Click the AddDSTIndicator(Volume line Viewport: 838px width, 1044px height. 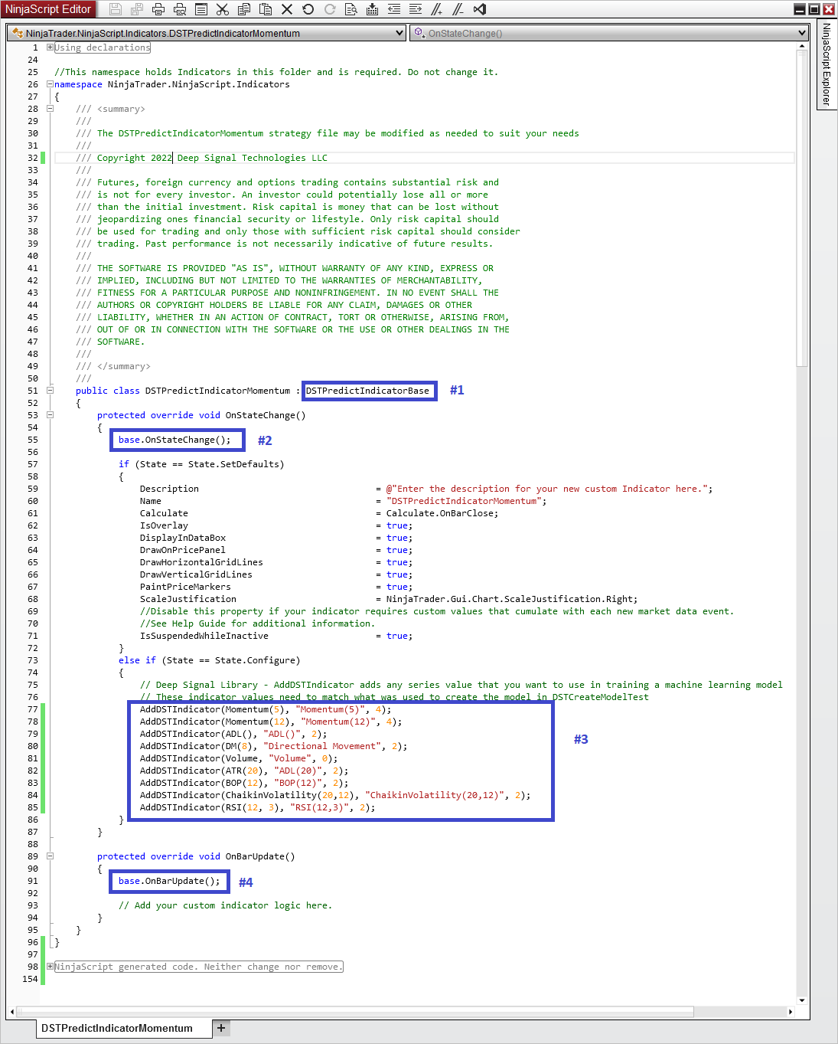[x=239, y=758]
